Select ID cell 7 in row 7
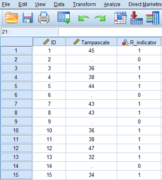The height and width of the screenshot is (180, 162). (x=49, y=104)
